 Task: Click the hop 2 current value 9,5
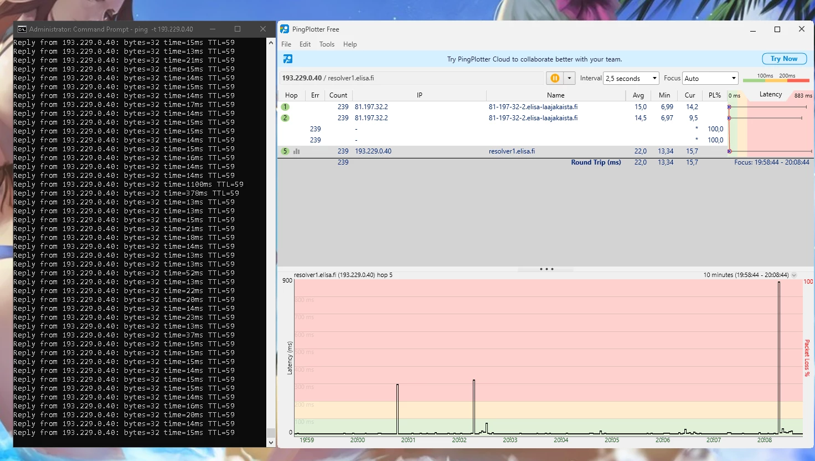(x=693, y=118)
